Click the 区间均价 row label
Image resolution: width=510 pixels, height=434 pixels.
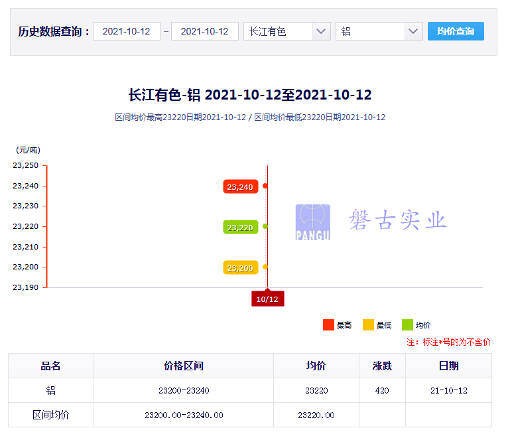pos(51,415)
